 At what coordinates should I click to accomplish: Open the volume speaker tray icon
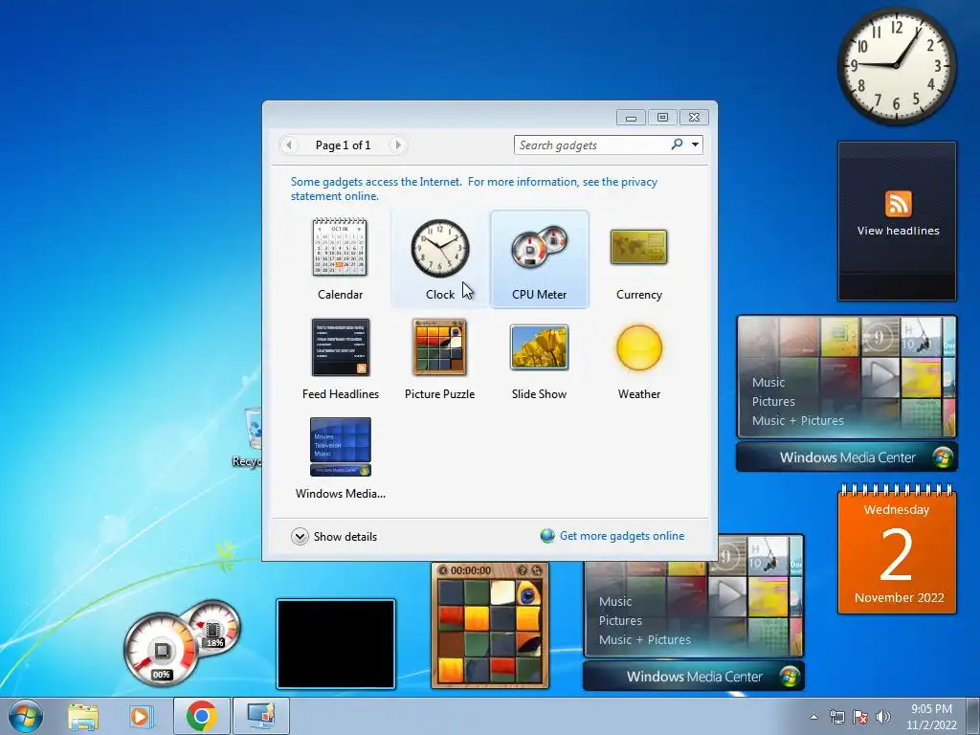(883, 717)
